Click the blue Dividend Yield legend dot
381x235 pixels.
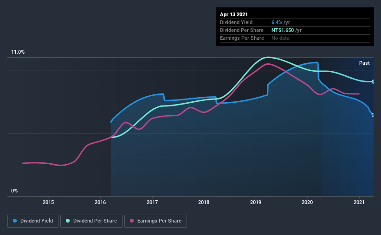[15, 221]
